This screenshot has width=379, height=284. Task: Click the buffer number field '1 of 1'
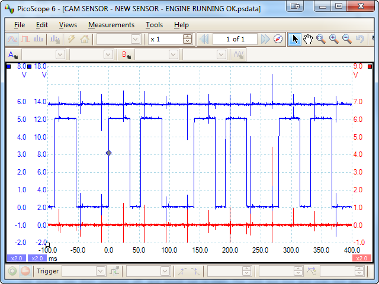(x=236, y=39)
